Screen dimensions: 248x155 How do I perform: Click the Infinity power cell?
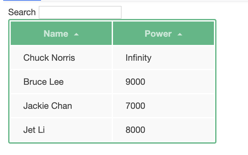point(139,58)
